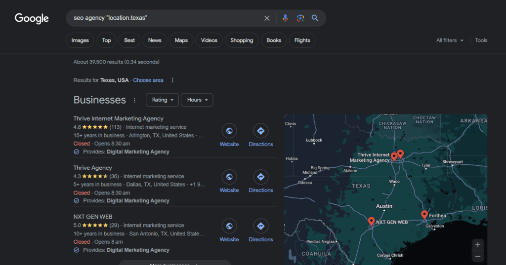Click the verified check icon on NXT GEN WEB row
The height and width of the screenshot is (265, 506).
tap(77, 250)
